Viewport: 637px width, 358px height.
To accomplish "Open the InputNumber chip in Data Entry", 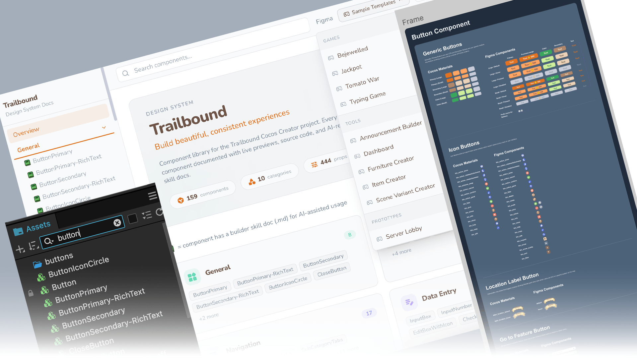I will [x=456, y=309].
